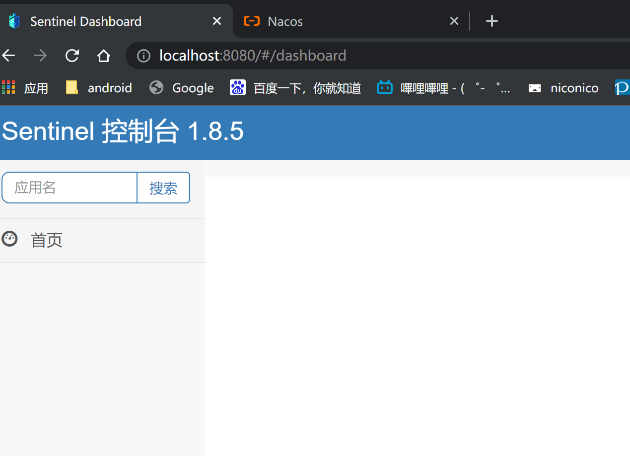This screenshot has width=630, height=456.
Task: Click the 搜索 search button
Action: [x=163, y=188]
